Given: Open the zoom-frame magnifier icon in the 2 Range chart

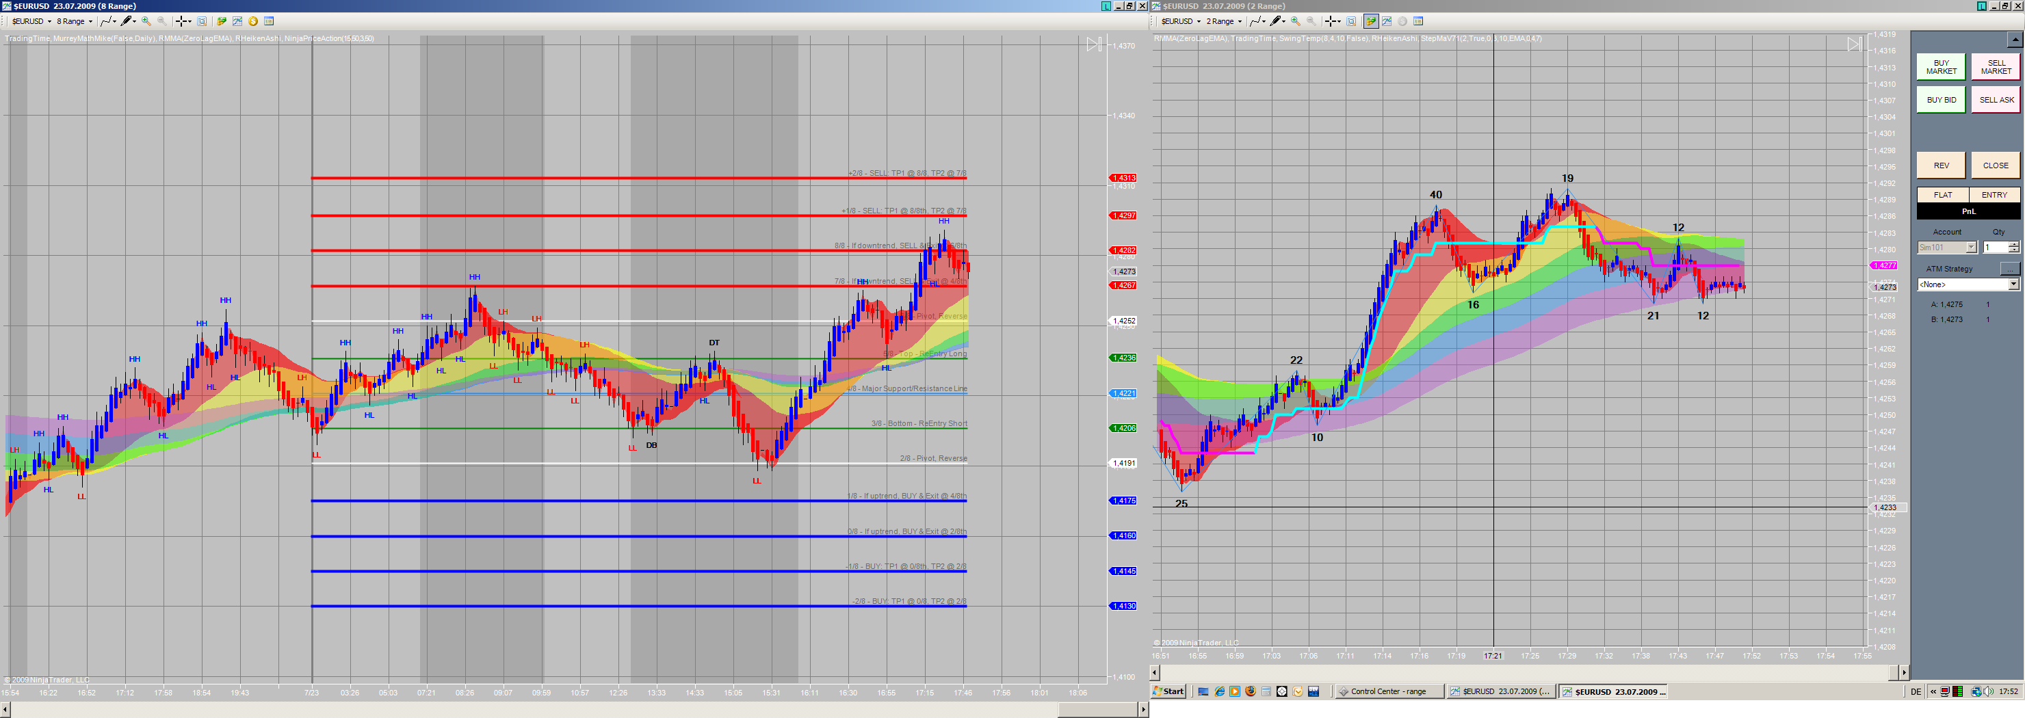Looking at the screenshot, I should [x=1351, y=21].
